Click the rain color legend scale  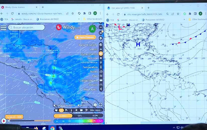point(79,121)
